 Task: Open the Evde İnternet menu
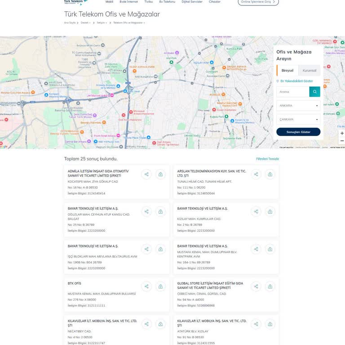tap(129, 2)
